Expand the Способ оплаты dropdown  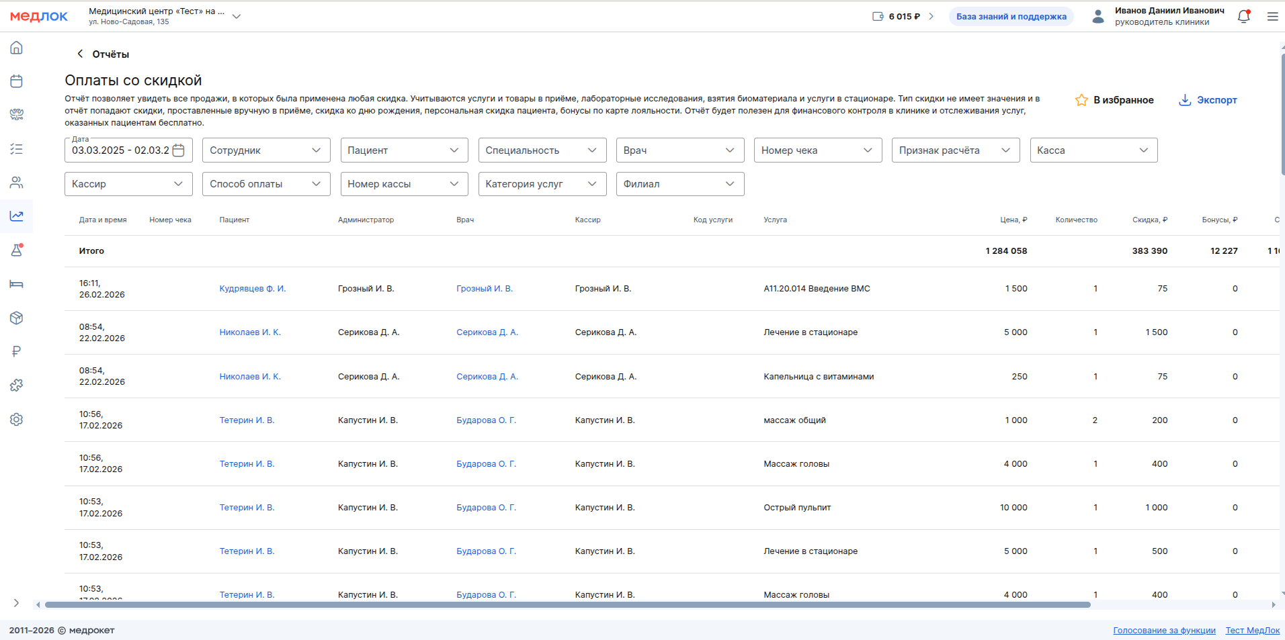(266, 184)
